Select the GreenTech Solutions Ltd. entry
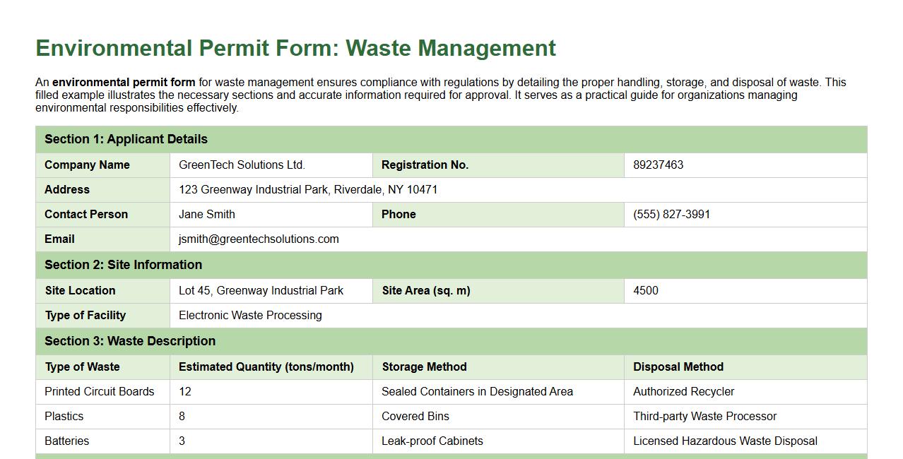The width and height of the screenshot is (903, 459). point(242,165)
